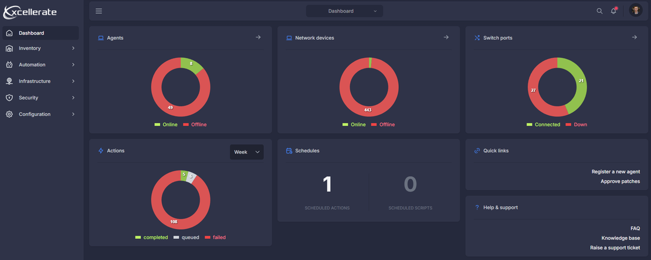Open the user avatar profile picture
The image size is (651, 260).
click(636, 11)
